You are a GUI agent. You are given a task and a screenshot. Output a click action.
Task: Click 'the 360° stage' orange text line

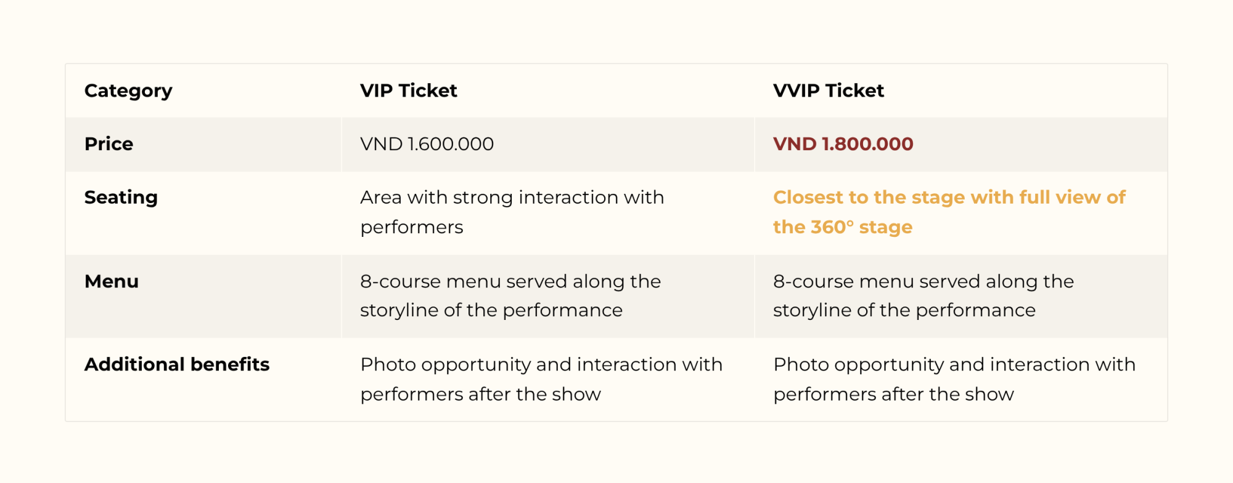pyautogui.click(x=842, y=227)
